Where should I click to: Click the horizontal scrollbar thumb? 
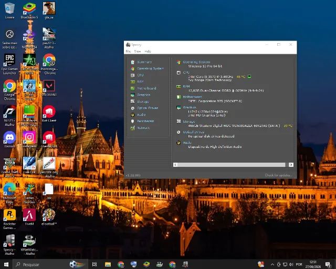[232, 165]
